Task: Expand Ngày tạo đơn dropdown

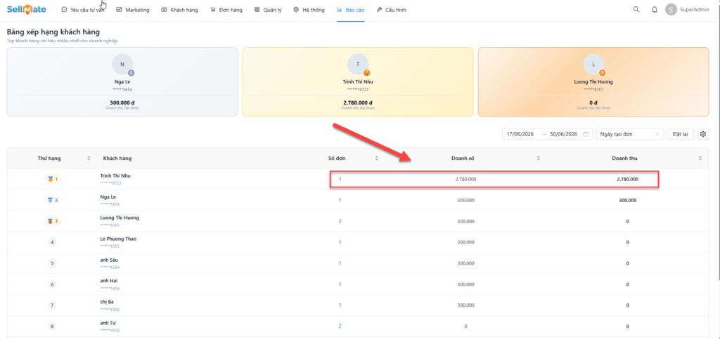Action: click(630, 134)
